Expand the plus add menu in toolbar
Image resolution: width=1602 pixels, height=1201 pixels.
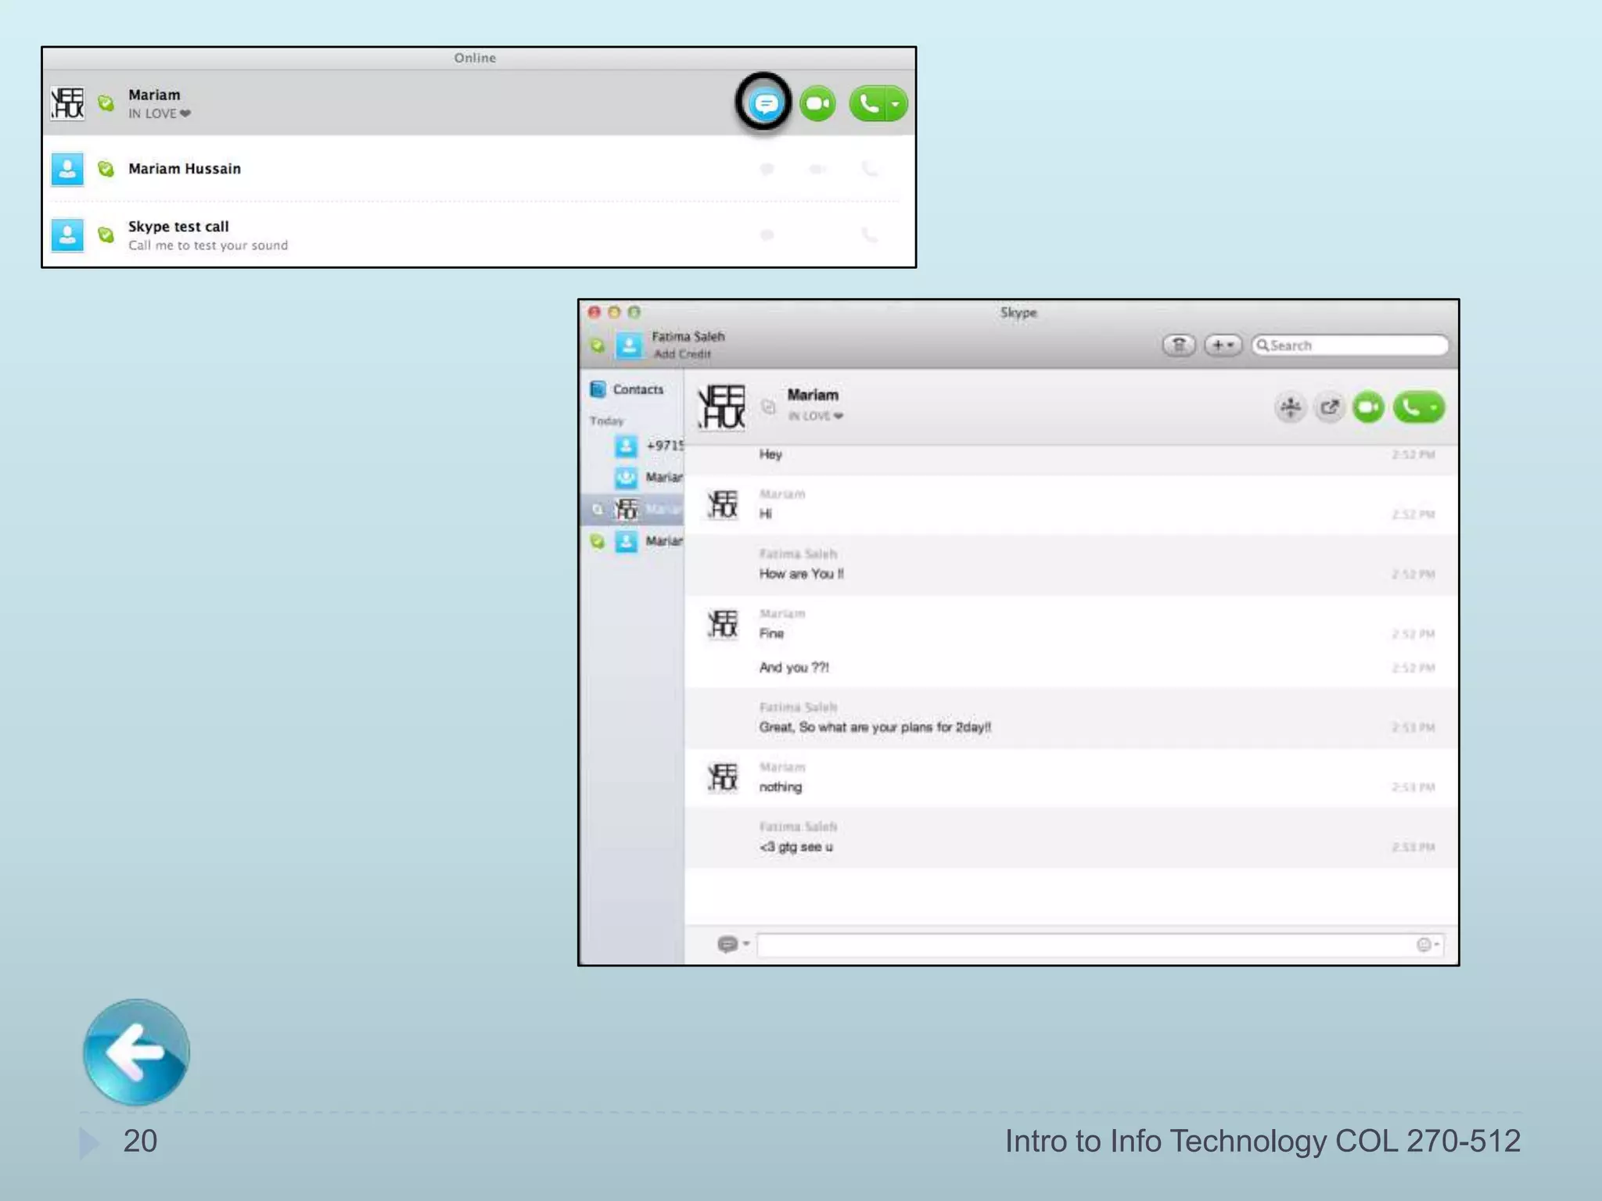click(x=1223, y=345)
